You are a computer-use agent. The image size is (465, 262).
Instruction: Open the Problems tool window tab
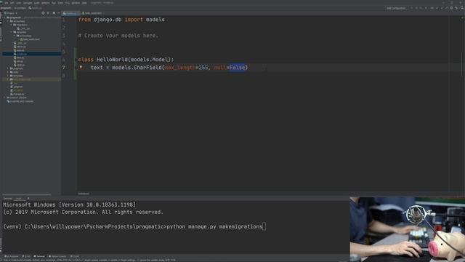point(12,256)
